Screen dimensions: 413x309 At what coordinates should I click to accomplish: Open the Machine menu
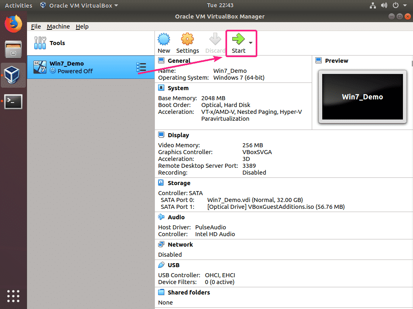58,27
